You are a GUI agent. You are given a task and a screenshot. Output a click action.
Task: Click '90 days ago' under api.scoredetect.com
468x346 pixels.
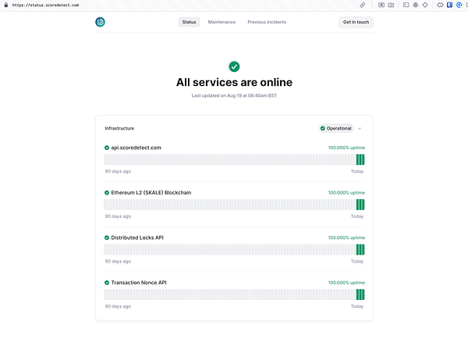[x=118, y=172]
